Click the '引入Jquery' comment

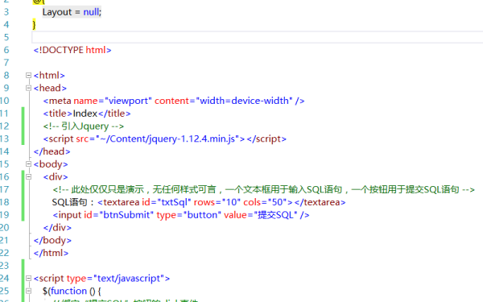(84, 126)
